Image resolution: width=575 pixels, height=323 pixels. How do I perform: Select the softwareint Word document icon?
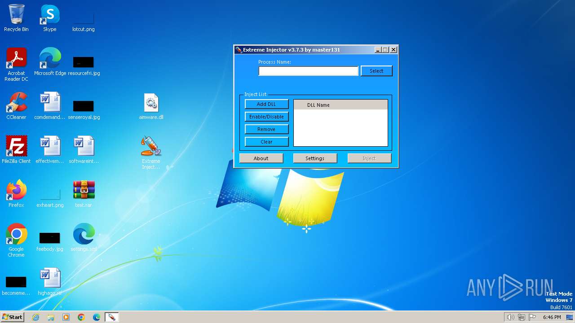84,150
